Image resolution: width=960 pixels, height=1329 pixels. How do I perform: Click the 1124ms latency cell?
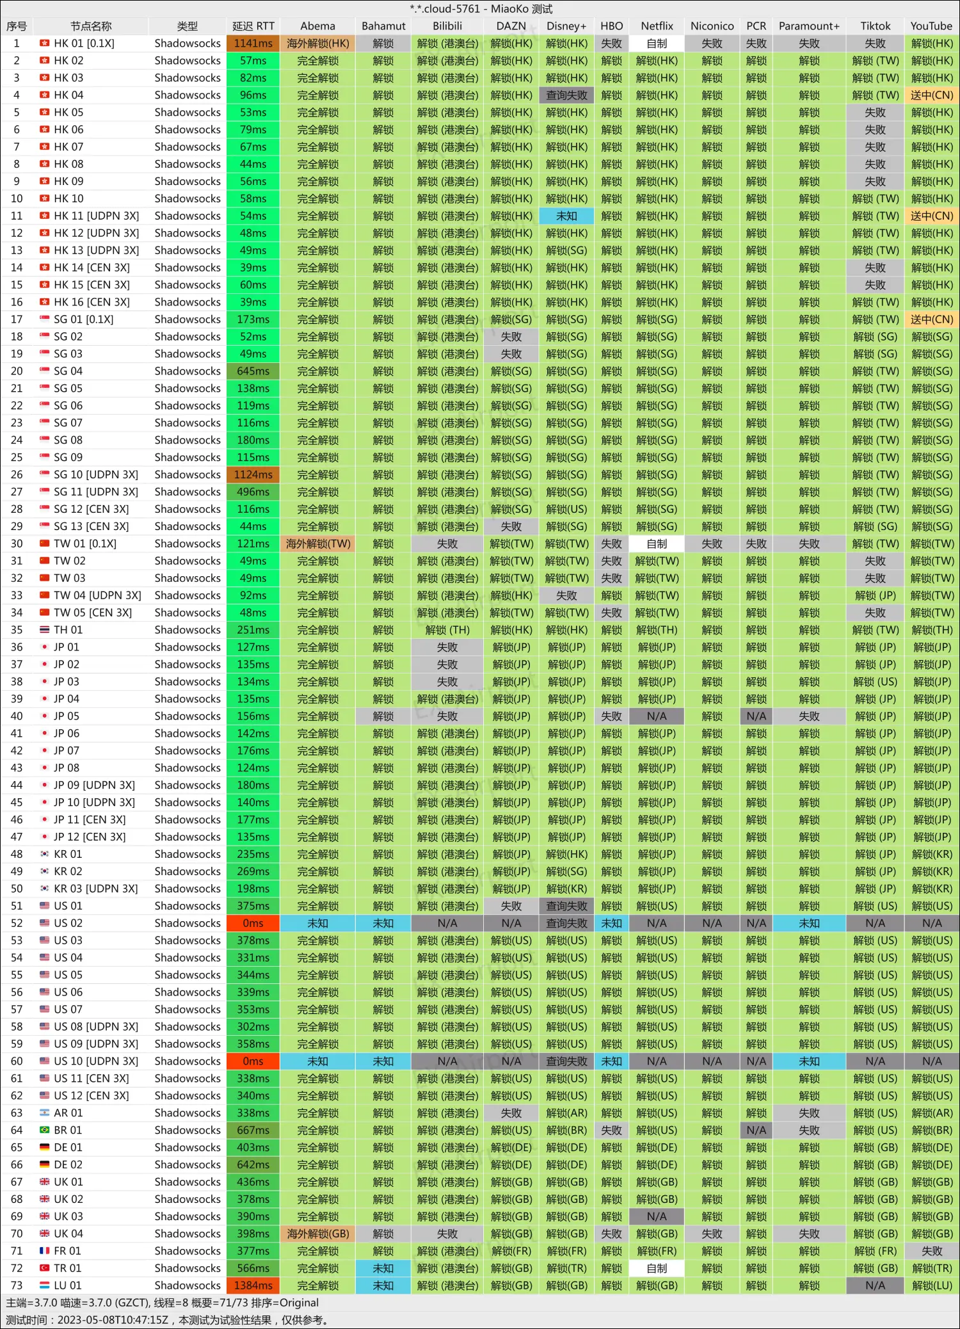[x=253, y=474]
